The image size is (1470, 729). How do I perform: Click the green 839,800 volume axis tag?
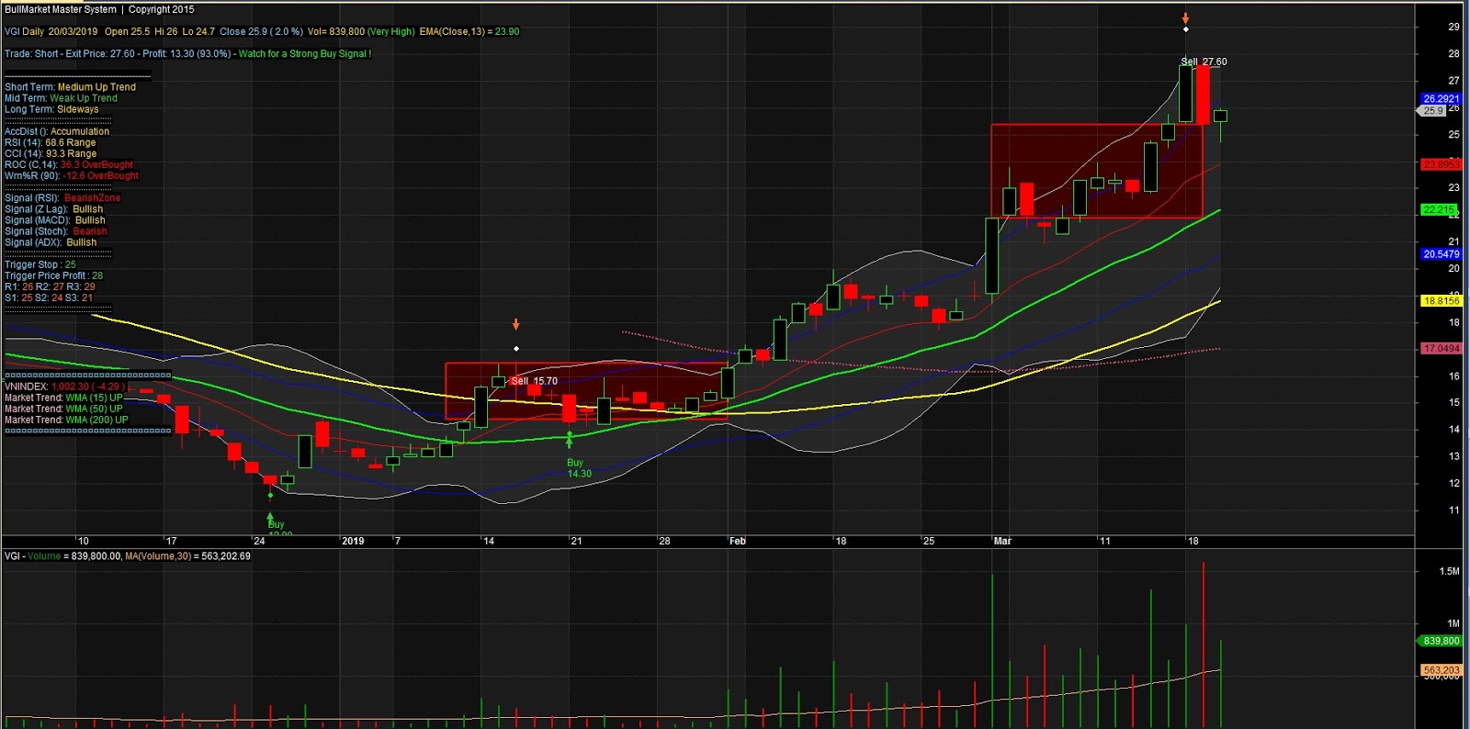point(1441,641)
